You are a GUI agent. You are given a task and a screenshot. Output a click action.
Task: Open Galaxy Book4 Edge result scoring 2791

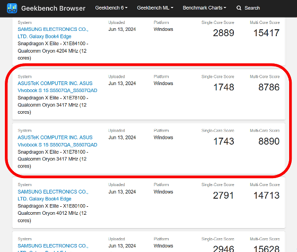click(x=53, y=195)
